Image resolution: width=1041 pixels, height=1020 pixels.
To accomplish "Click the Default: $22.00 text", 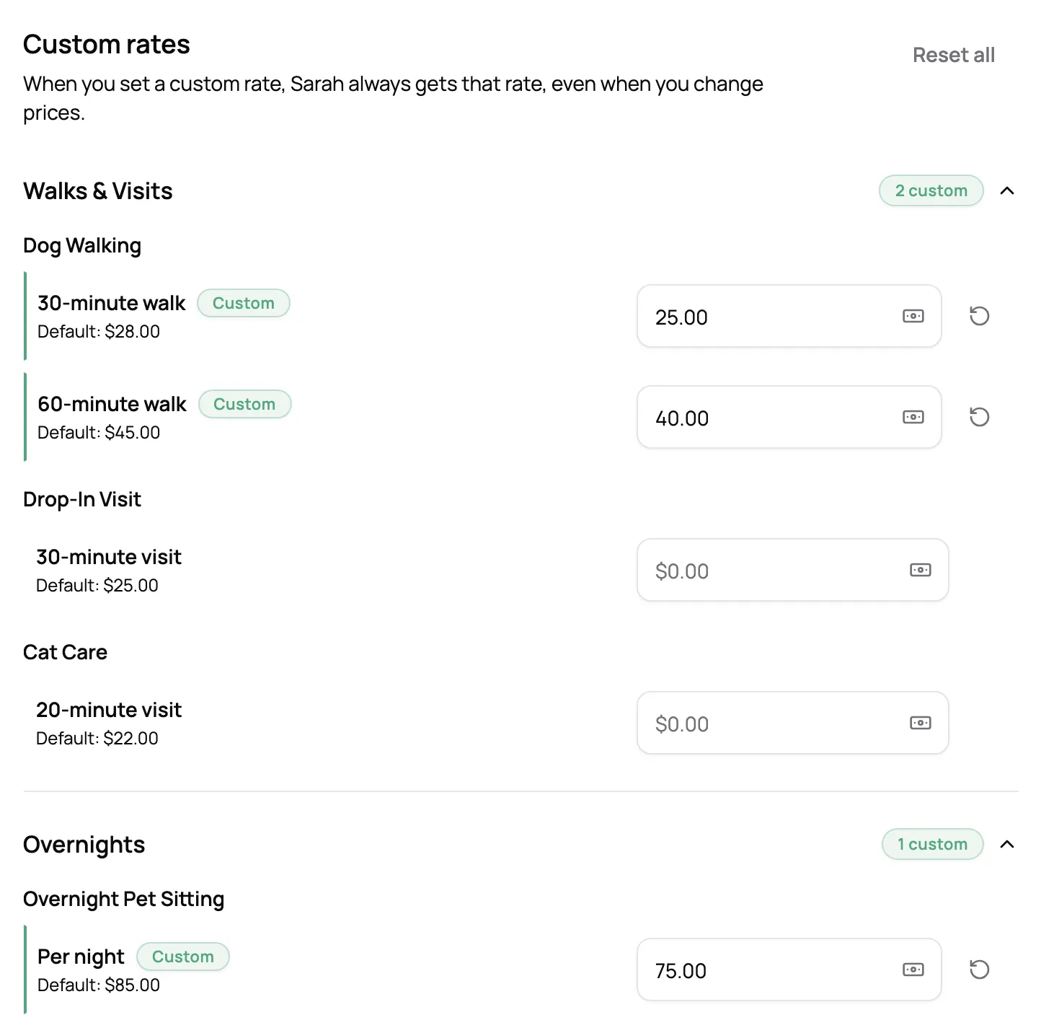I will (x=97, y=739).
